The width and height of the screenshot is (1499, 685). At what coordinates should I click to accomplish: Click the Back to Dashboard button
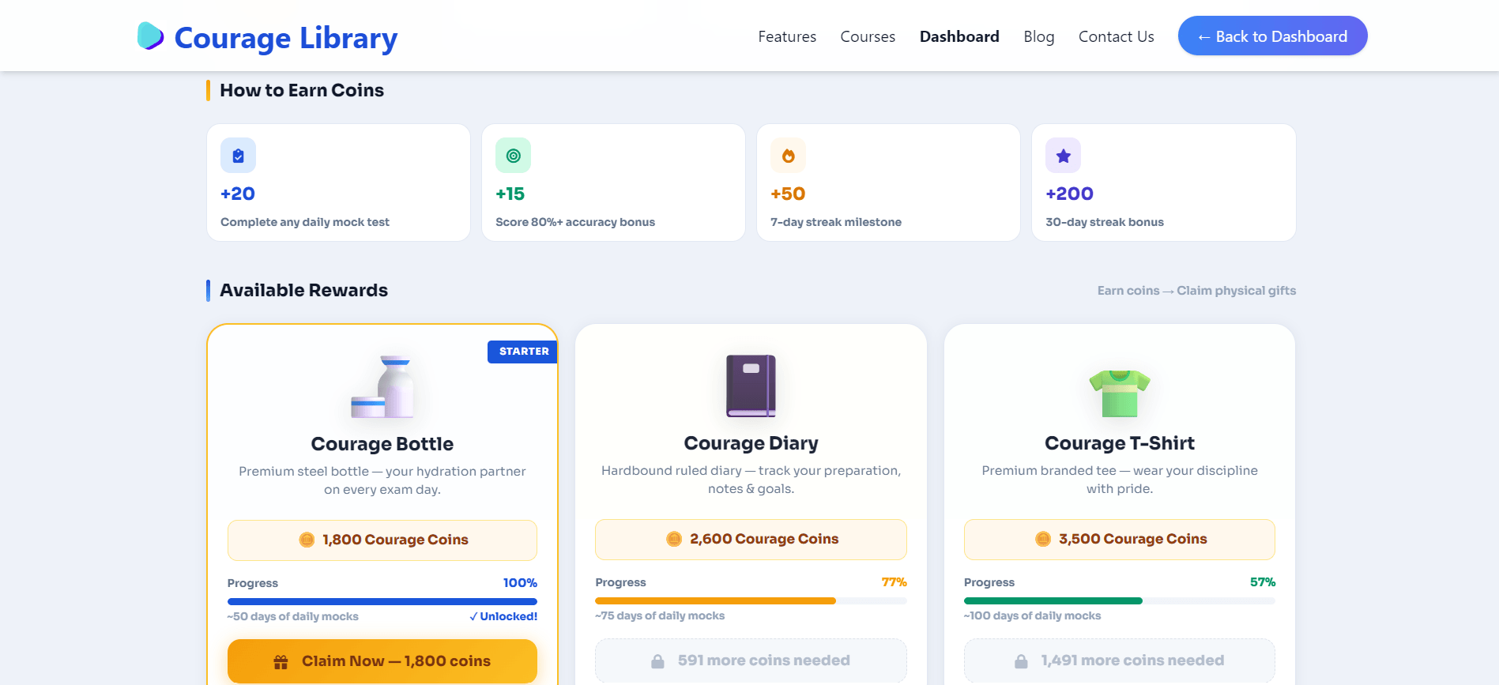(1272, 36)
